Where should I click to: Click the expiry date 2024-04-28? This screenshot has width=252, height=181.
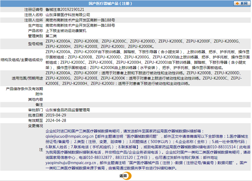[x=56, y=120]
